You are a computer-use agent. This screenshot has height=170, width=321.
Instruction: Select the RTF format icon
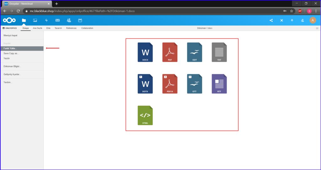click(219, 84)
